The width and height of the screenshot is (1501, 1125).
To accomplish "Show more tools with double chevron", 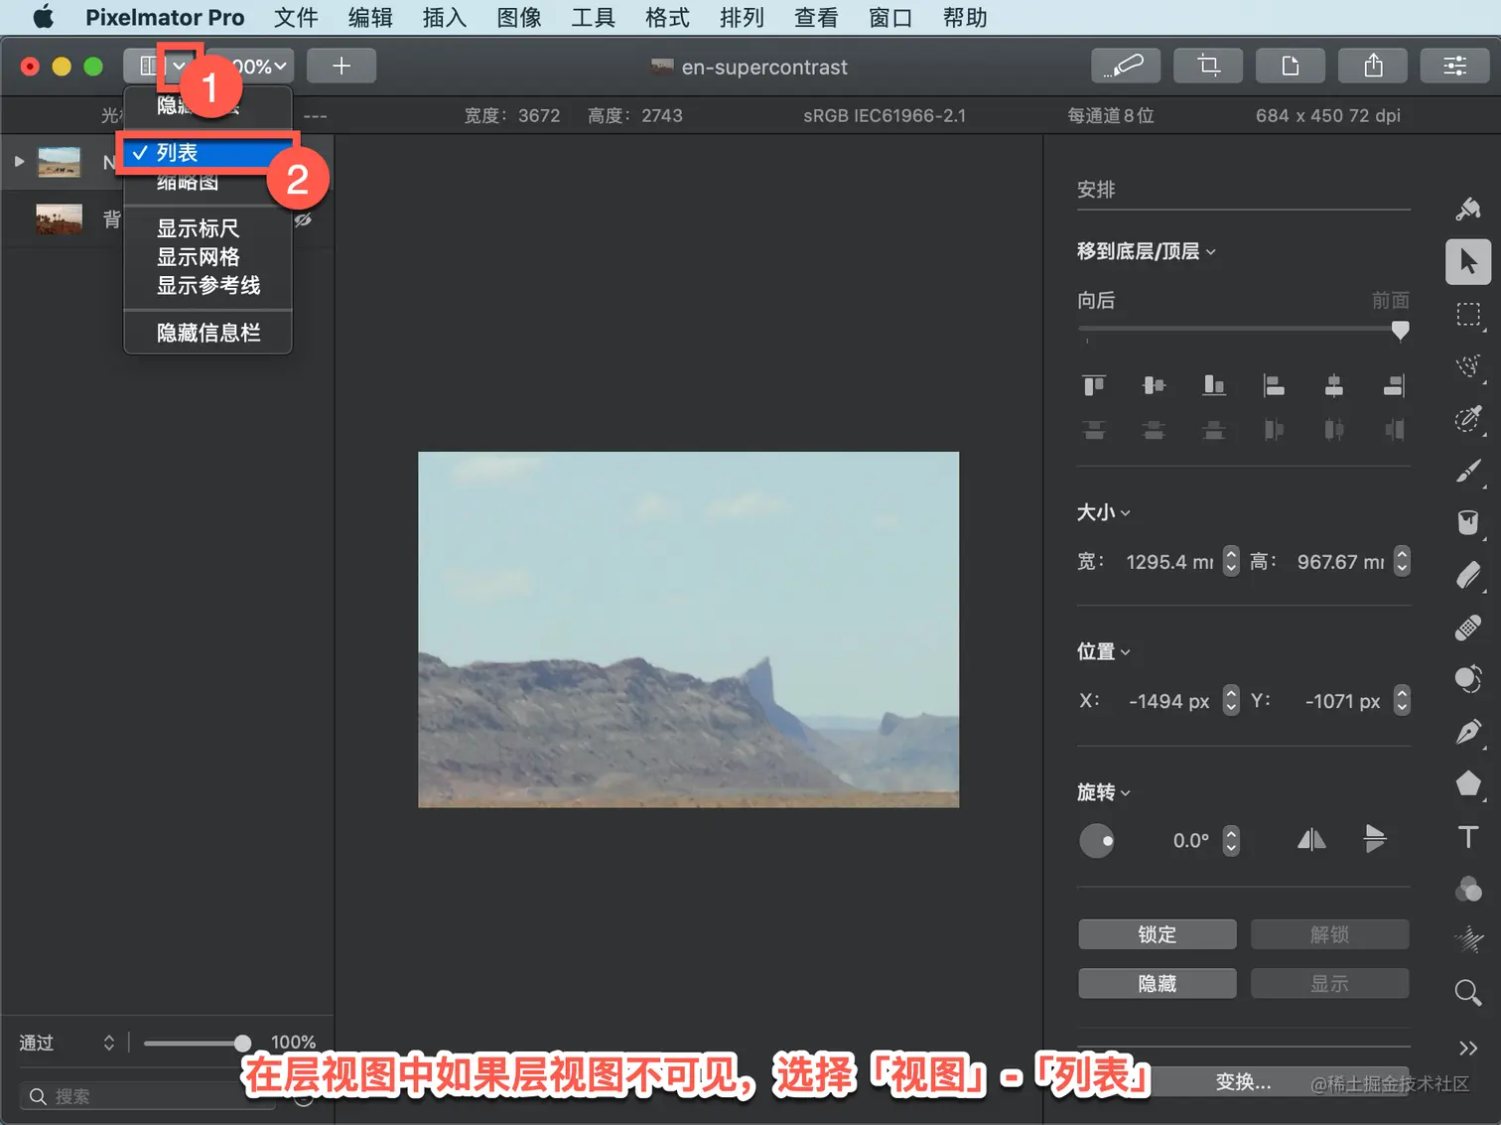I will pos(1468,1048).
